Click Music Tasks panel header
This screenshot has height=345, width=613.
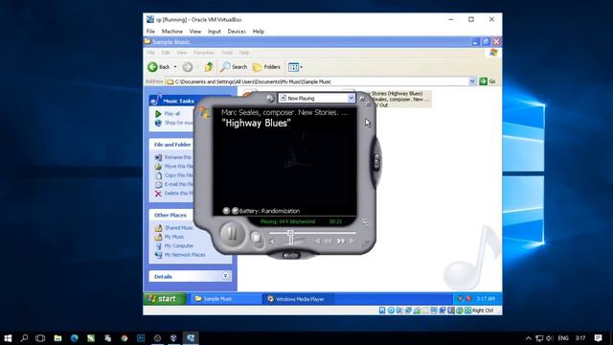[x=172, y=101]
